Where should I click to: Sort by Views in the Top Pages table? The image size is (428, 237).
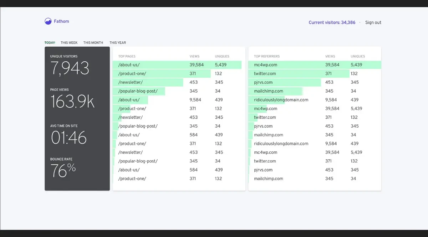[x=194, y=56]
